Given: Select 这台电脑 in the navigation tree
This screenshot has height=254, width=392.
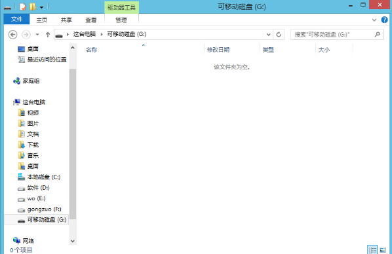Looking at the screenshot, I should (x=33, y=102).
